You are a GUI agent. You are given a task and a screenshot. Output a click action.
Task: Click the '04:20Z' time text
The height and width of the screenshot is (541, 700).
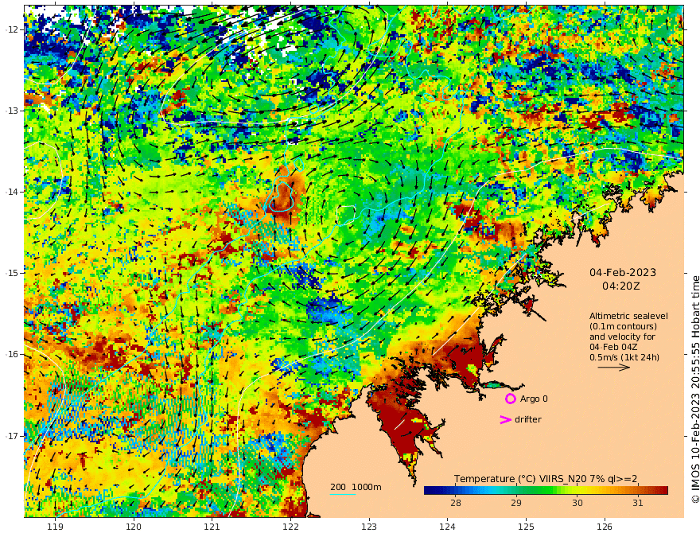[621, 286]
